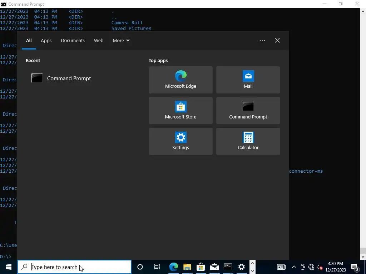Show hidden tray icons chevron

[x=294, y=267]
